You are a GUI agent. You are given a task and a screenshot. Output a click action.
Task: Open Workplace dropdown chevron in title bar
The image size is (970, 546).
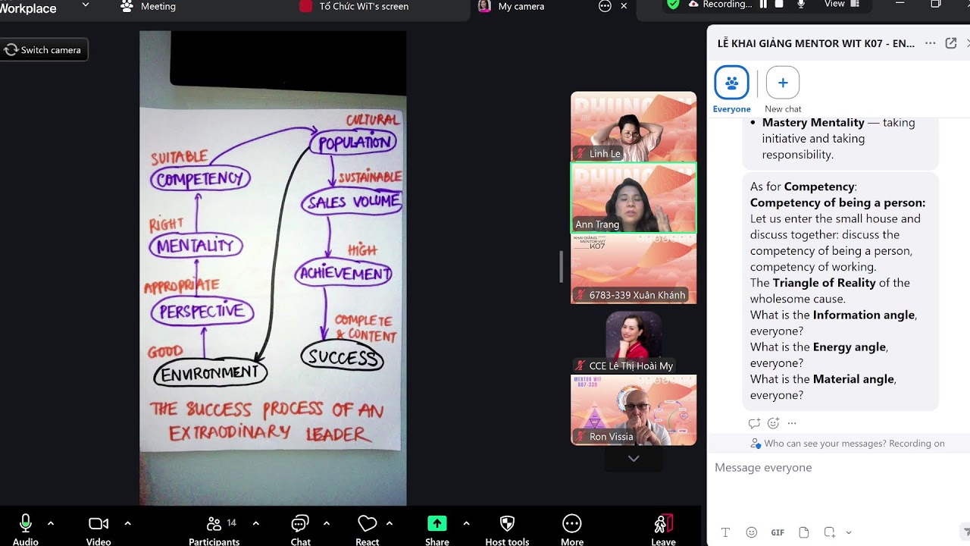coord(86,5)
